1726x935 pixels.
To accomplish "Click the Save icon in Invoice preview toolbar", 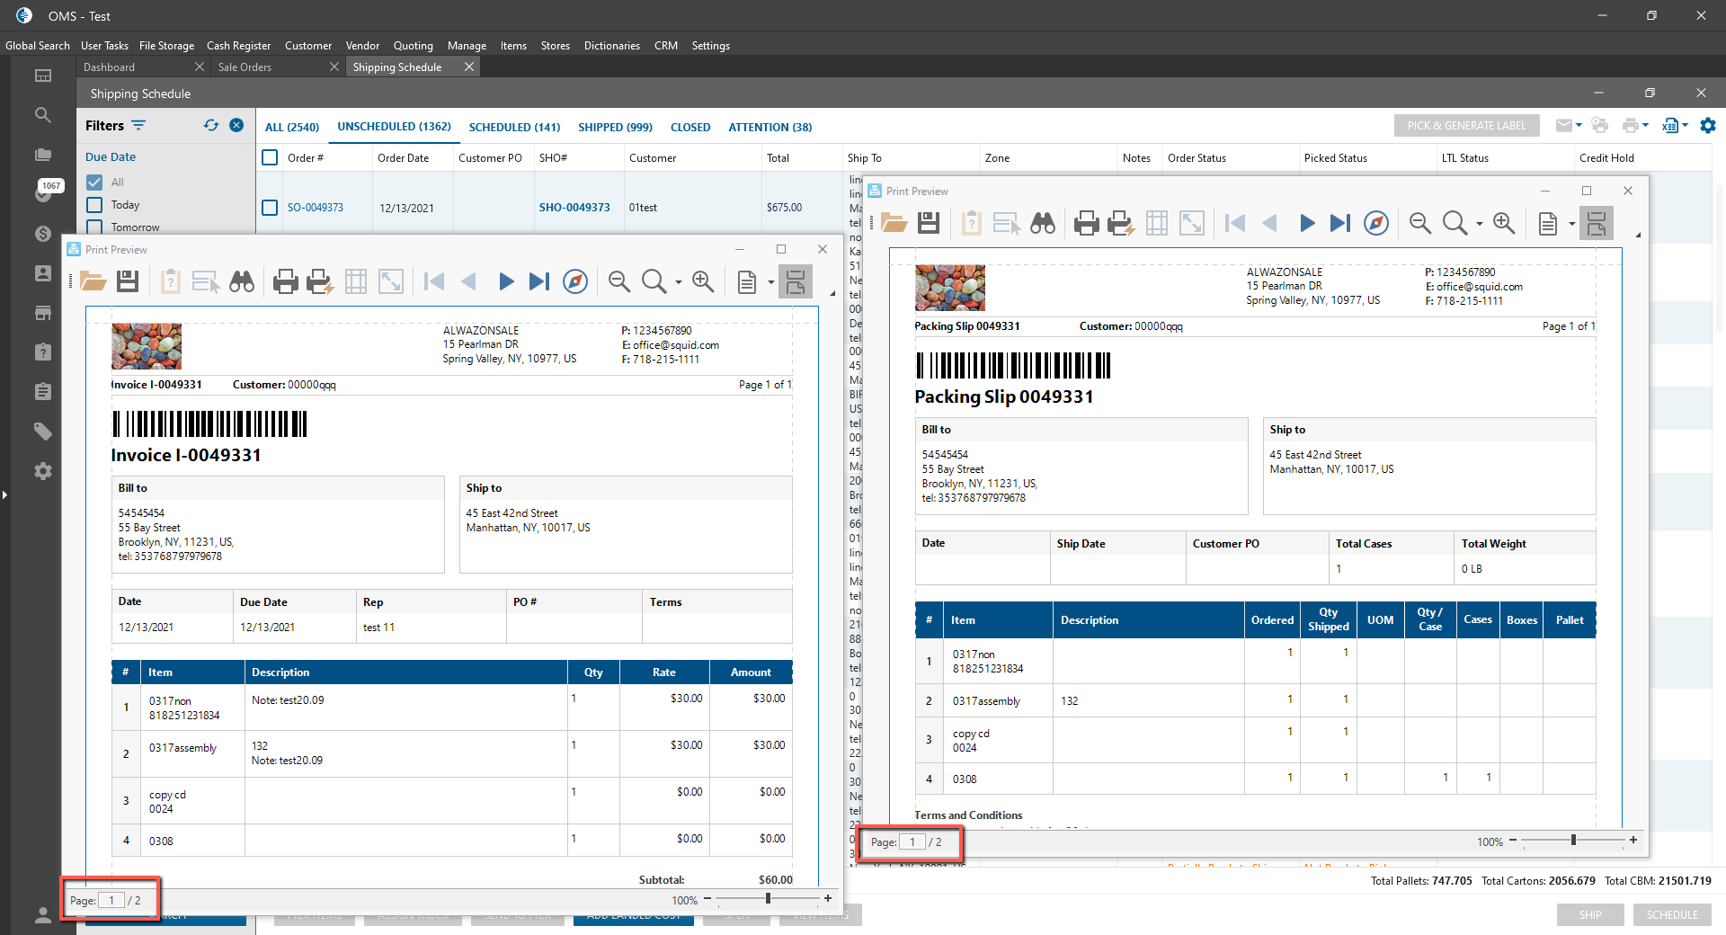I will click(128, 281).
